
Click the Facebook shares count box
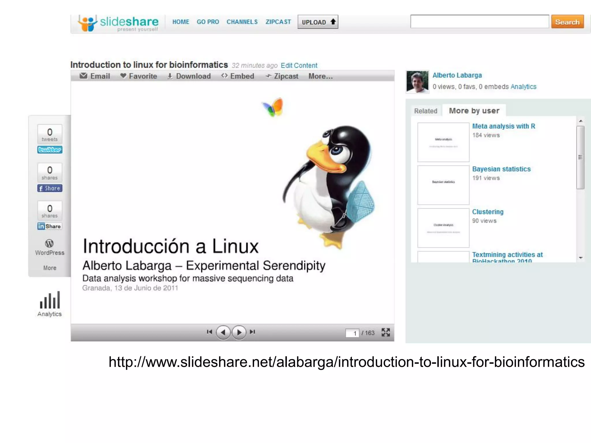click(x=50, y=173)
